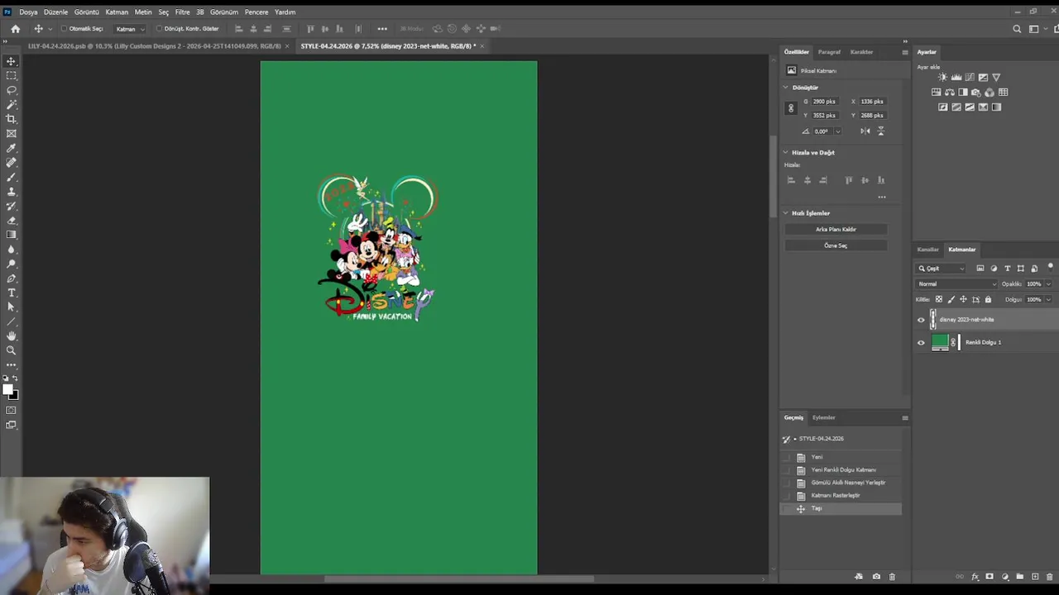Viewport: 1059px width, 595px height.
Task: Open the Dolgu value dropdown arrow
Action: 1048,299
